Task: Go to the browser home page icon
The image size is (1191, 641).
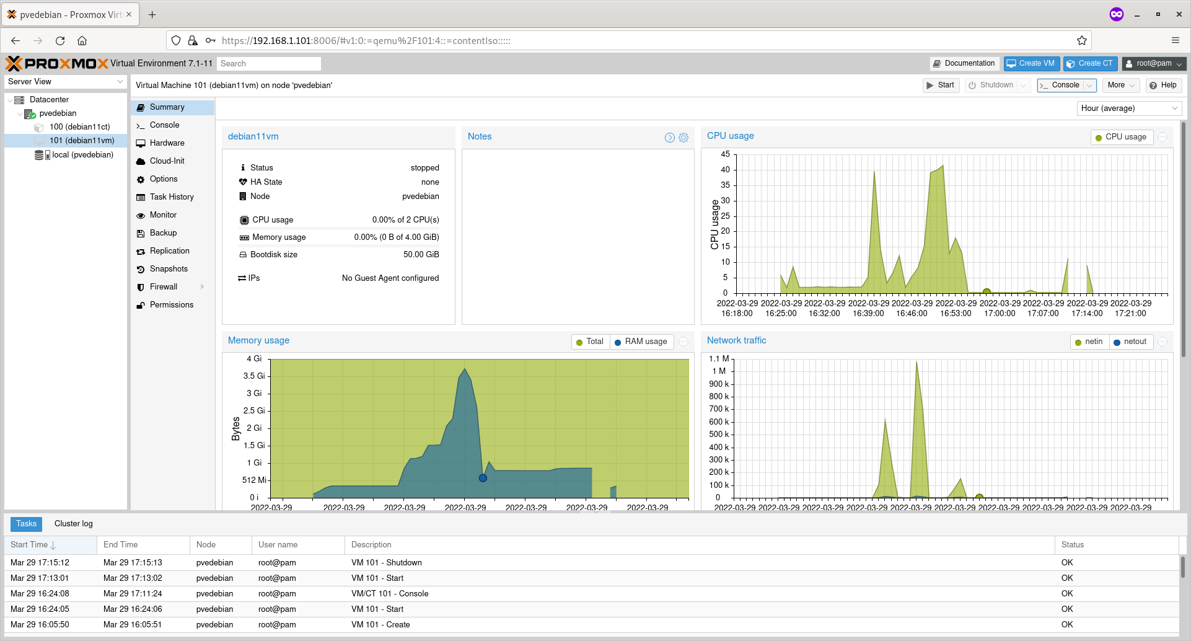Action: (x=82, y=41)
